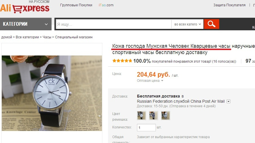Viewport: 255px width, 143px height.
Task: Open shipping method dropdown next to China Post Air Mail
Action: click(228, 102)
